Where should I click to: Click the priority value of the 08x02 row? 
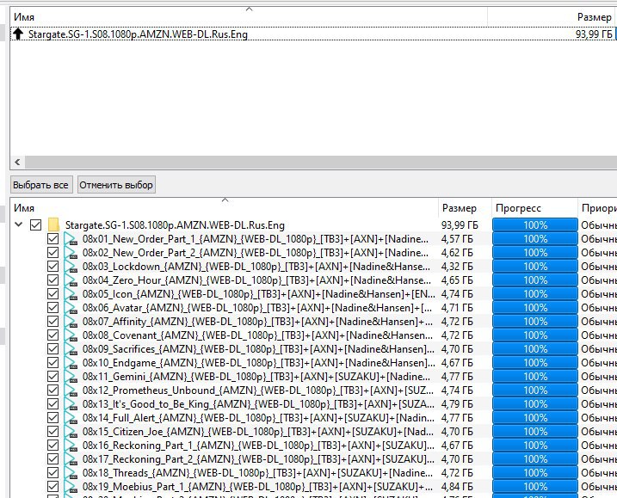point(599,253)
